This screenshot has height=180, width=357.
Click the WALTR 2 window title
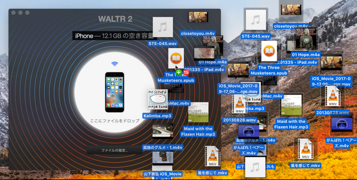tap(115, 19)
